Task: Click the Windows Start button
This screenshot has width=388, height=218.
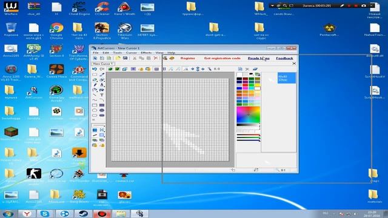Action: coord(8,214)
